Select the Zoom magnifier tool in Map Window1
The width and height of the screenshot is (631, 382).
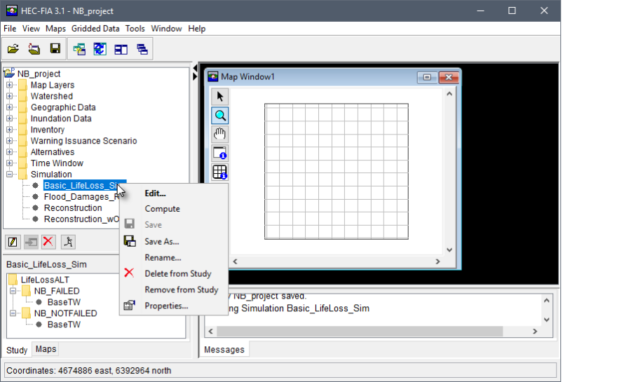point(219,116)
